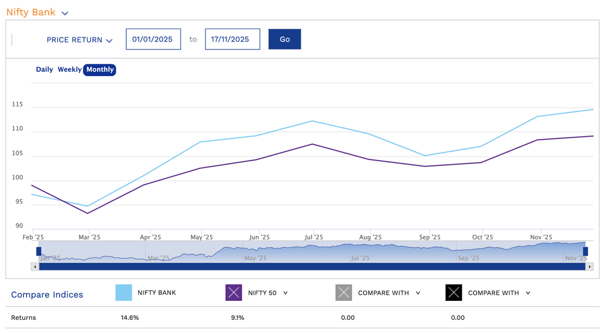The height and width of the screenshot is (333, 610).
Task: Click the scrollbar right arrow under the navigator
Action: 590,266
